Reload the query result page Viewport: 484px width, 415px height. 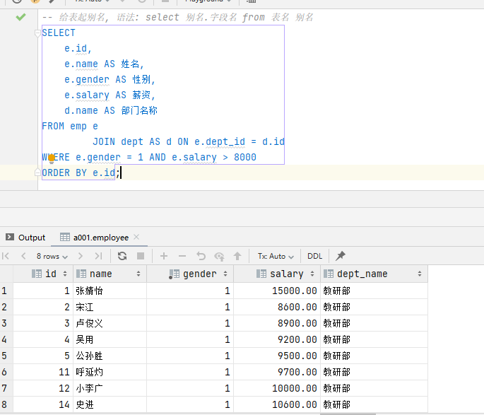pyautogui.click(x=122, y=256)
